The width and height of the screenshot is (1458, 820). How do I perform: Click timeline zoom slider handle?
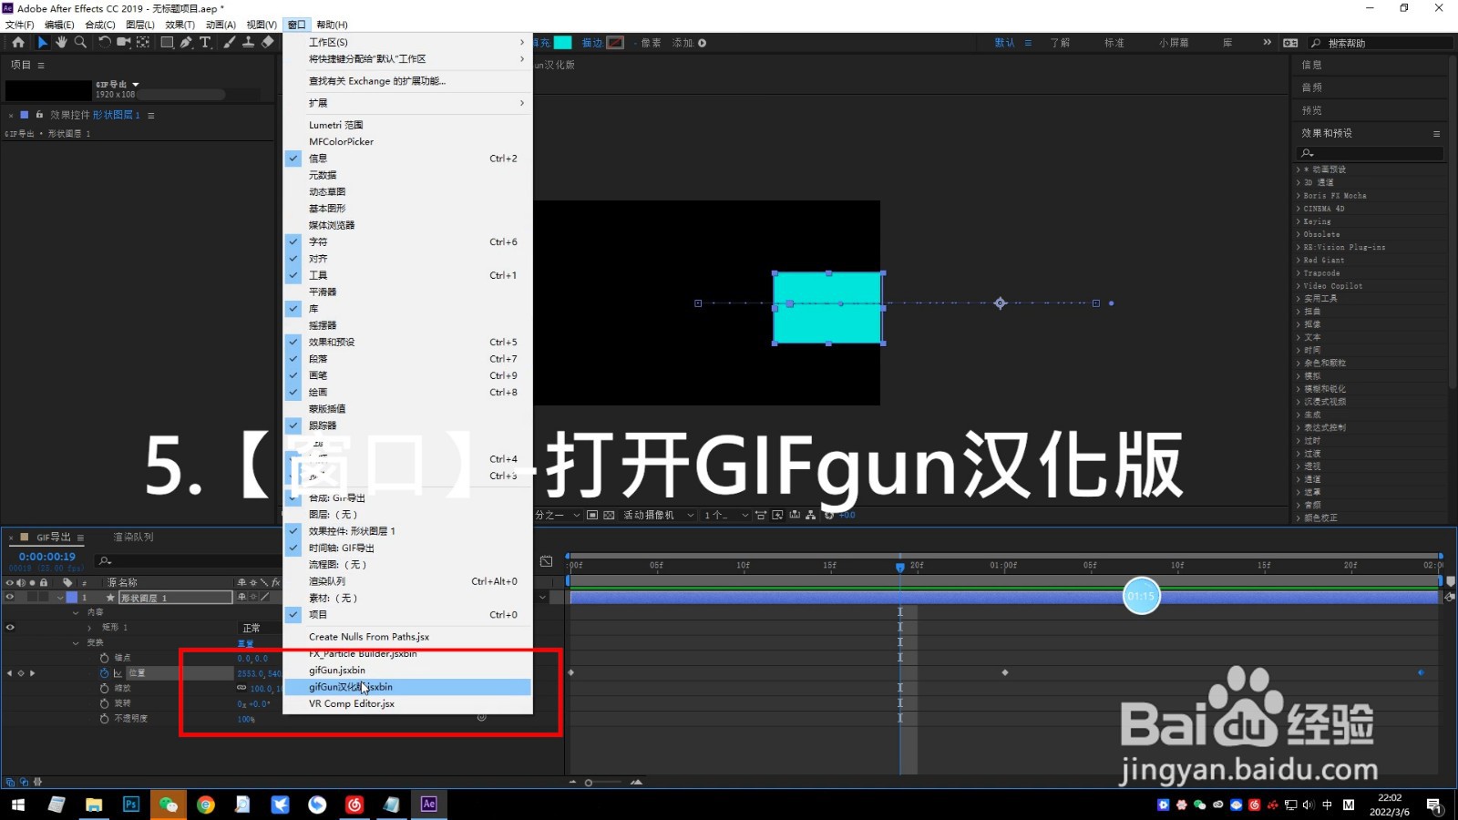click(x=589, y=783)
